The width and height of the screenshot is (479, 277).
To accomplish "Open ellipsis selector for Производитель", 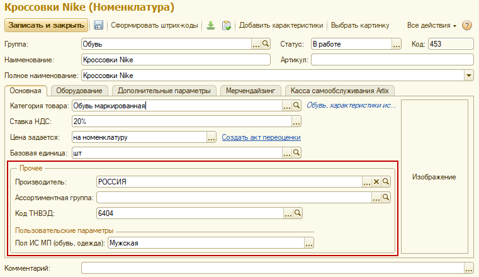I will [367, 182].
